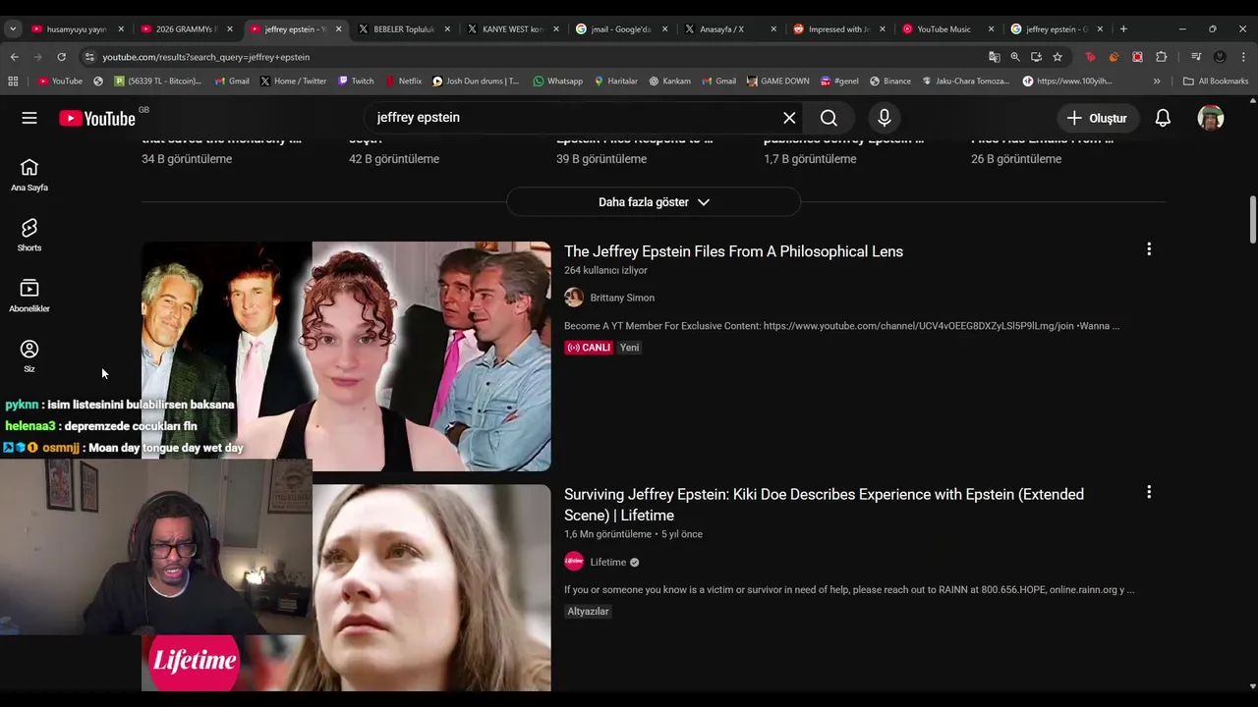Visit Brittany Simon channel name link

(x=622, y=298)
